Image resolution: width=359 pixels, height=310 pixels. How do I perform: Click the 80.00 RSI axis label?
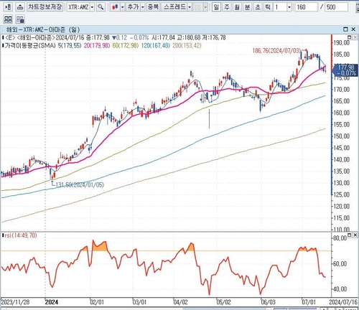tap(340, 238)
